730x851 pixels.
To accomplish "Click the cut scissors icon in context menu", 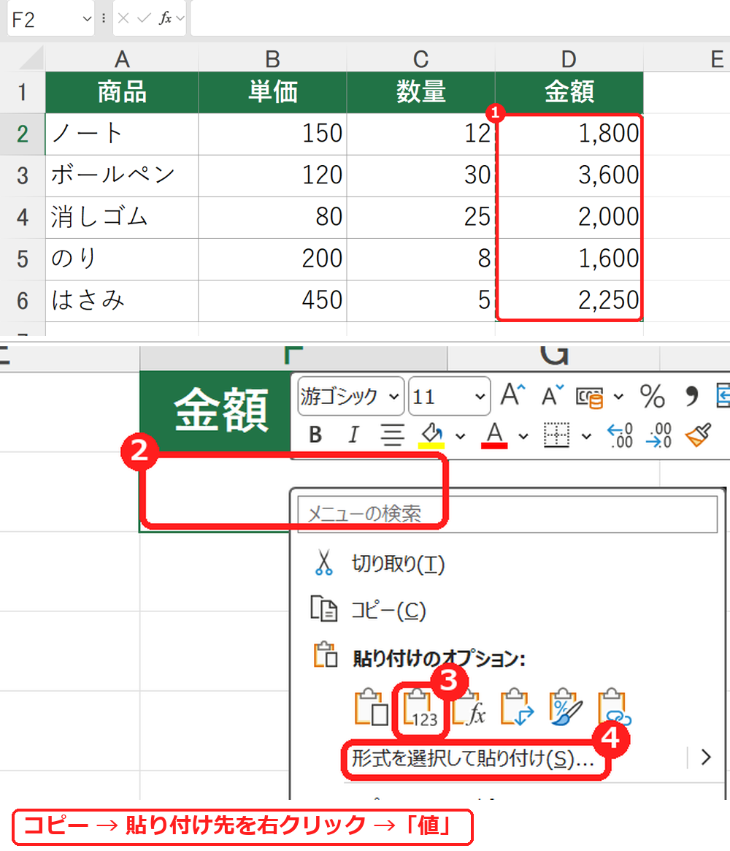I will click(x=324, y=562).
